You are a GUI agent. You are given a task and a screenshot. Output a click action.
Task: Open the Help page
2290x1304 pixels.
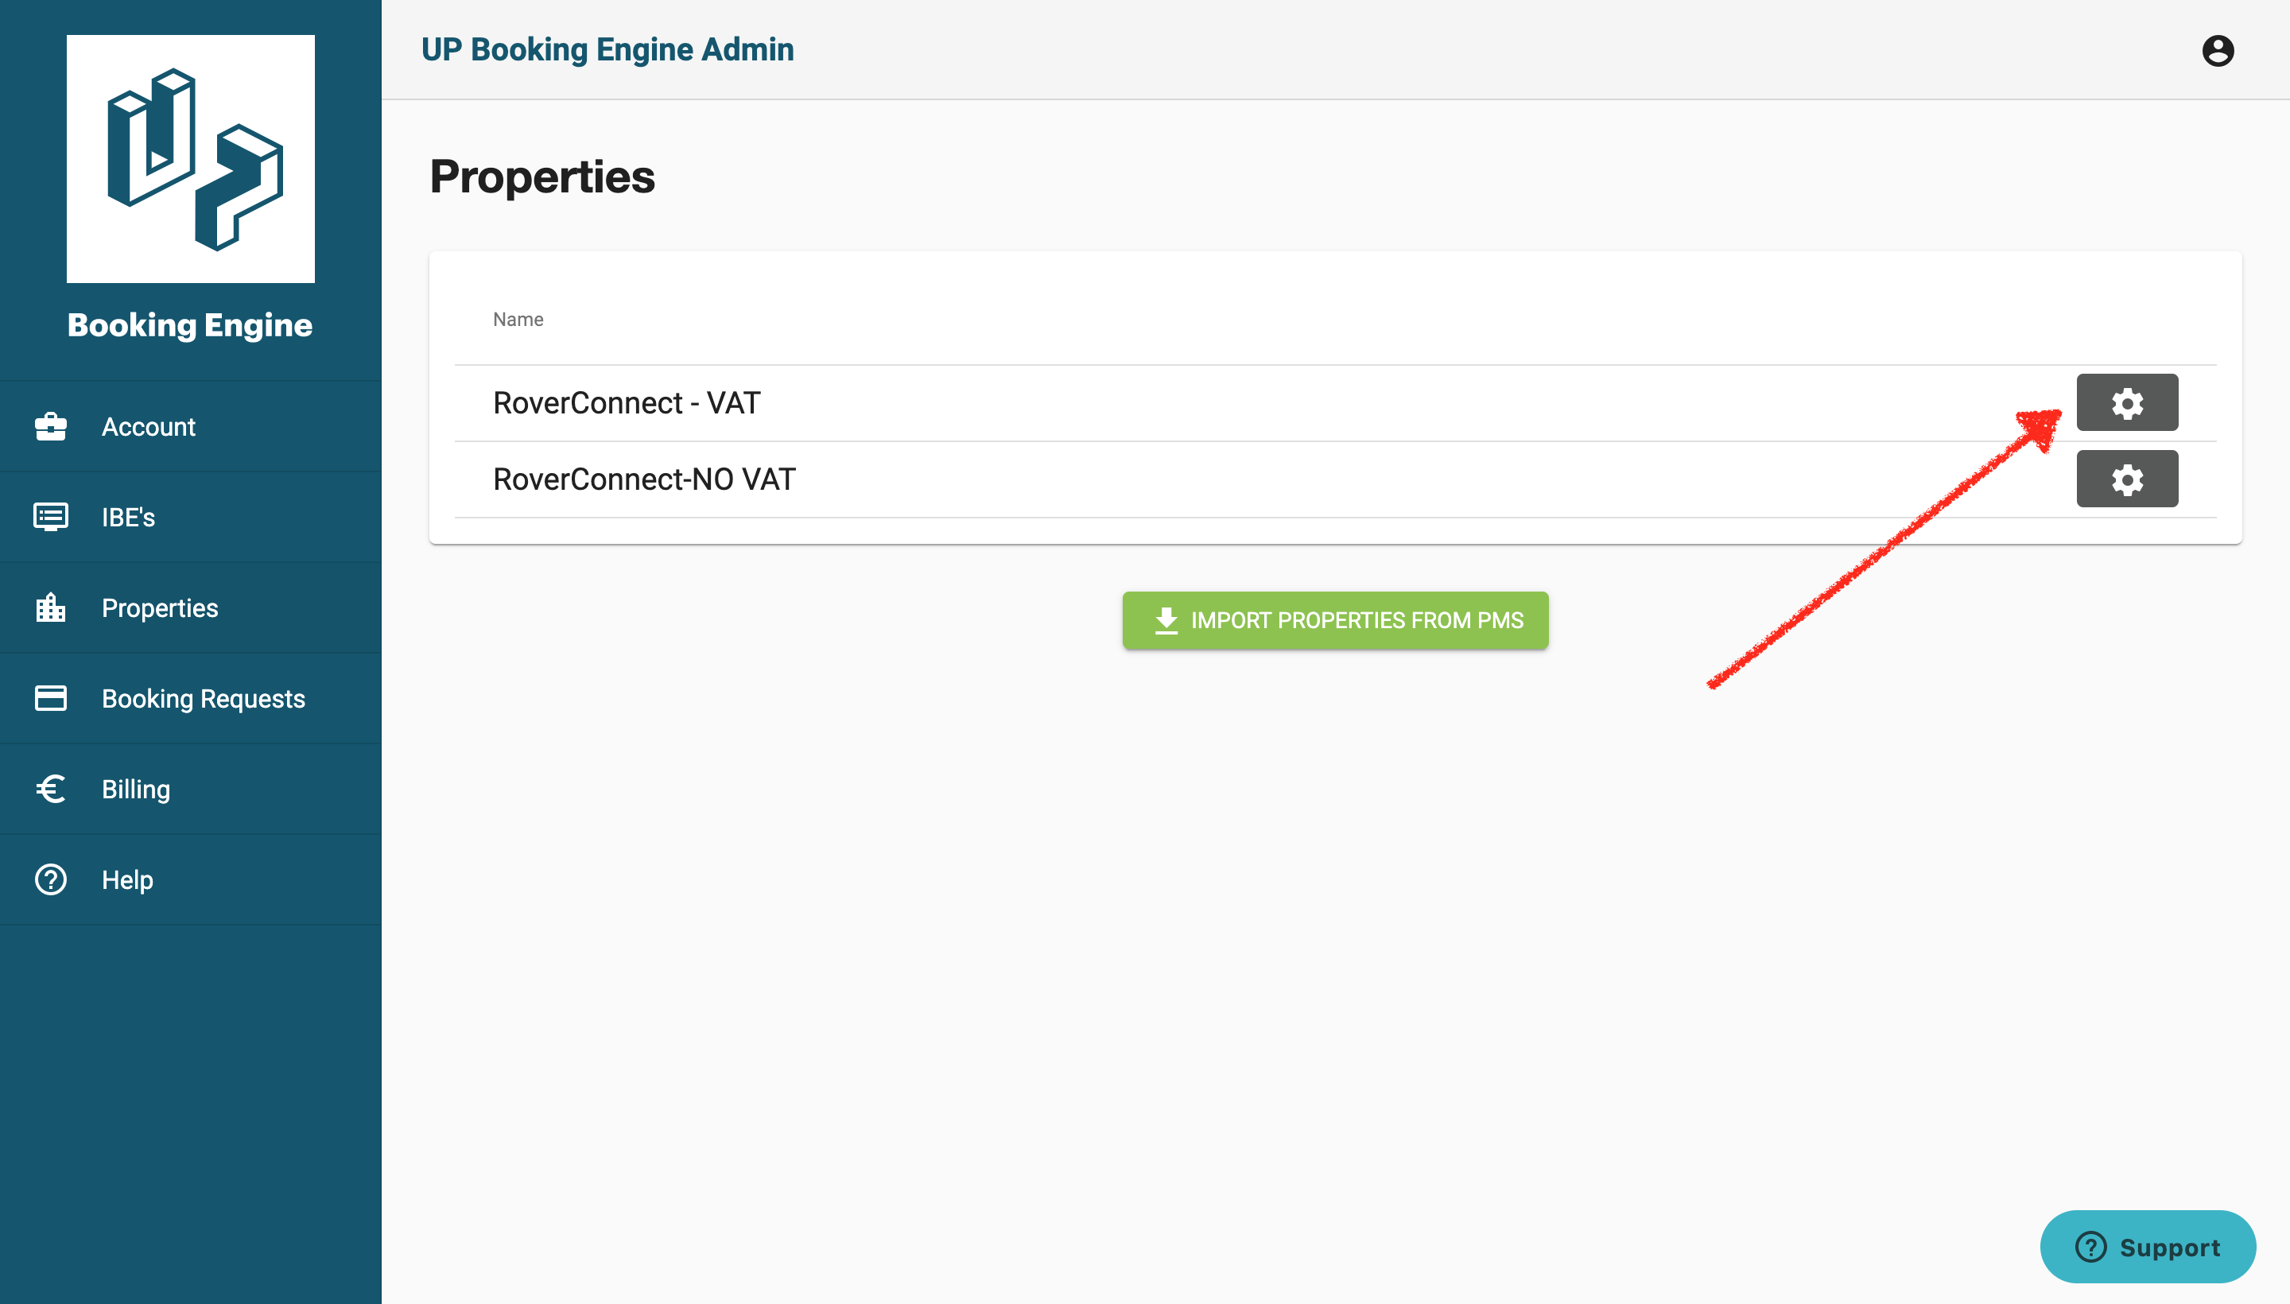click(191, 879)
